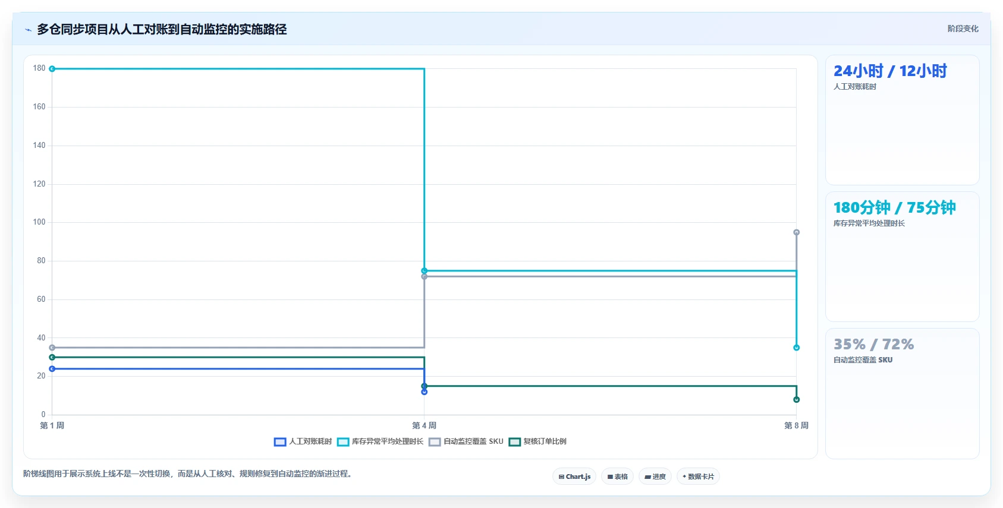The height and width of the screenshot is (508, 1003).
Task: Click the blue 人工对账耗时 legend swatch
Action: (280, 442)
